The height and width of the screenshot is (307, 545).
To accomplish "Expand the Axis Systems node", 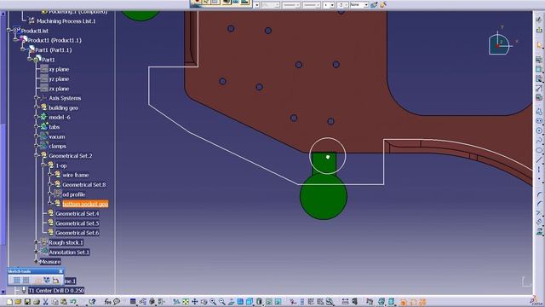I will 36,98.
